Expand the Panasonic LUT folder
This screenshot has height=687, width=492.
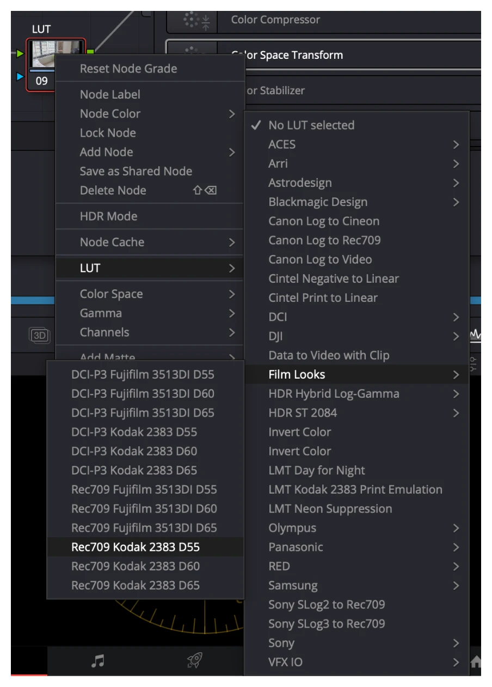356,547
